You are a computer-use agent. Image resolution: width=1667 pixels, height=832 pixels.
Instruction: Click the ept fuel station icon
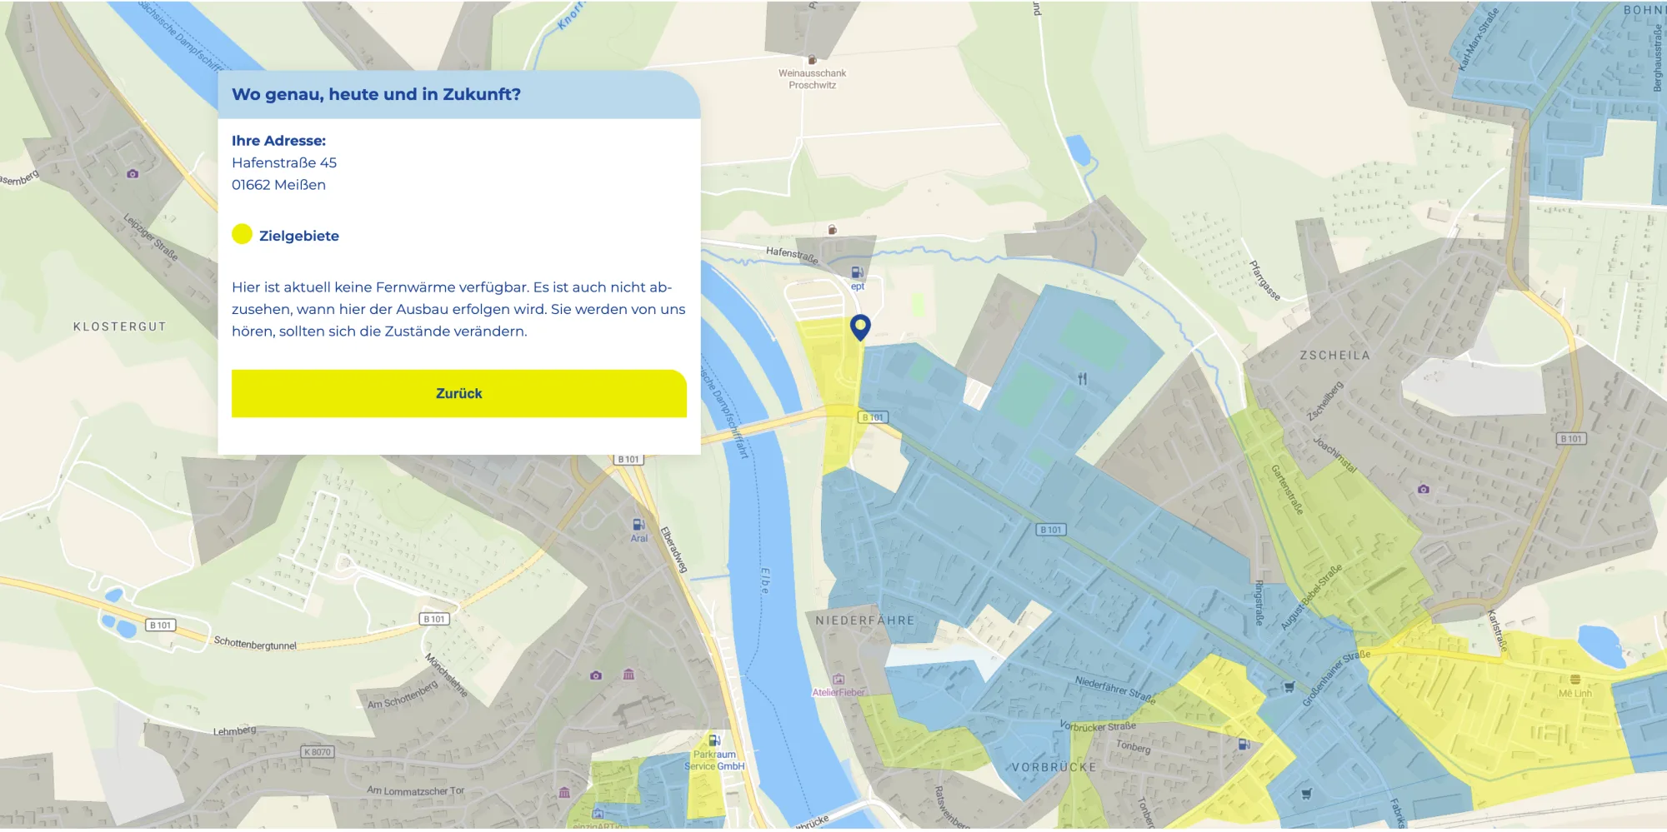(x=857, y=272)
